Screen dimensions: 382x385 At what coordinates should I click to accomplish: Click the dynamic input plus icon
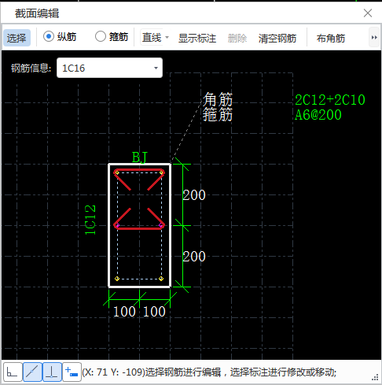pos(72,372)
